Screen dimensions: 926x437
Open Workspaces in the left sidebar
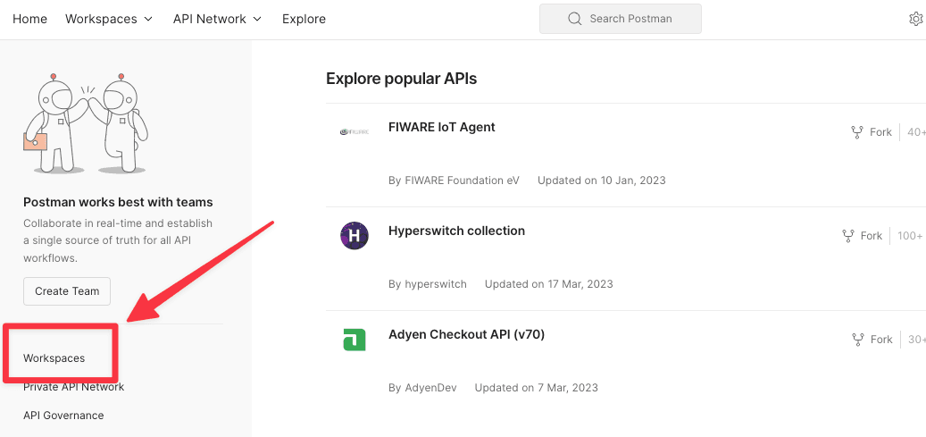[x=54, y=358]
